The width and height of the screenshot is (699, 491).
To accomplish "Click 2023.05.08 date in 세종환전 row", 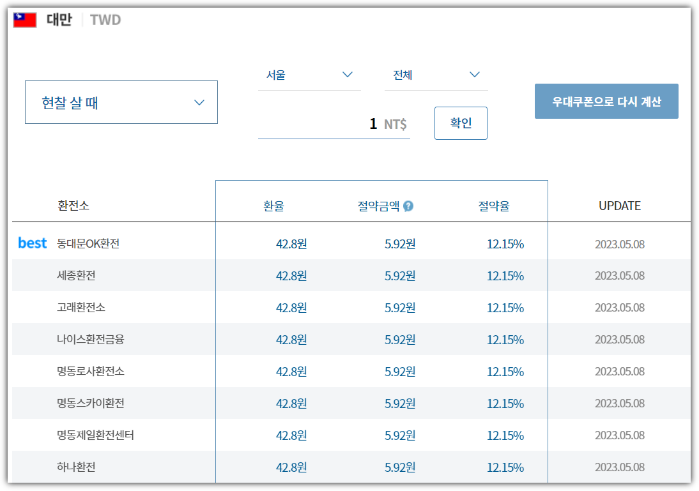I will (620, 276).
